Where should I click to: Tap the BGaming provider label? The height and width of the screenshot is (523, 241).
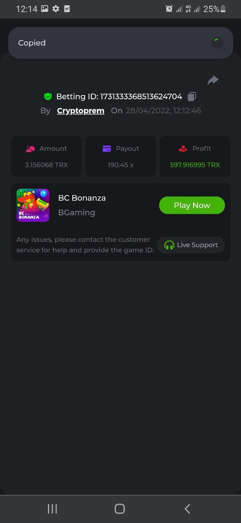[77, 213]
